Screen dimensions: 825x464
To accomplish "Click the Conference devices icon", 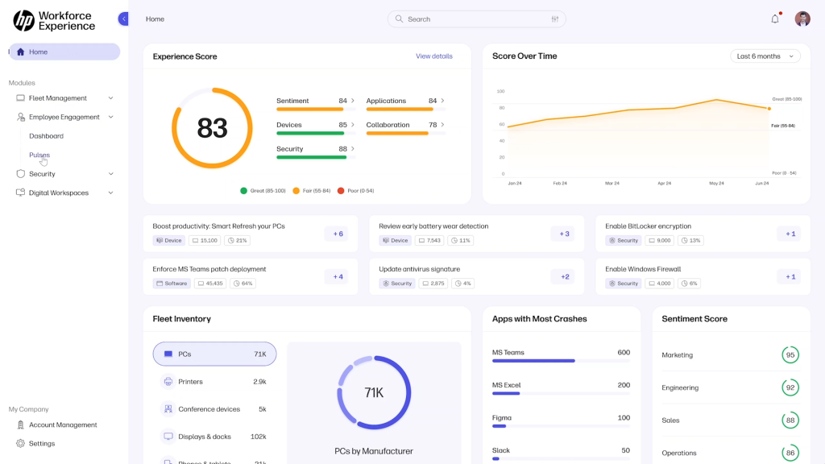I will (168, 408).
